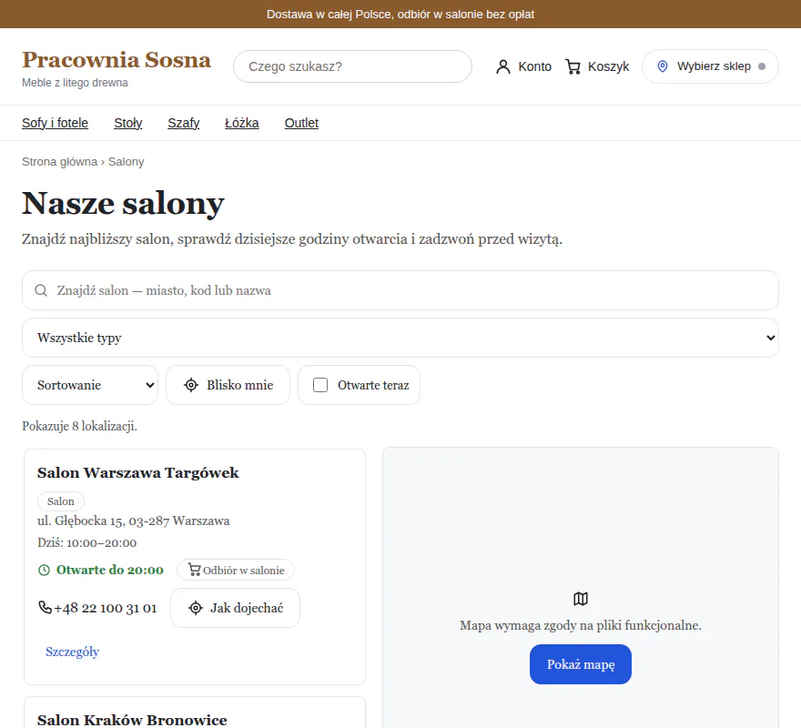Viewport: 801px width, 728px height.
Task: Click the Blisko mnie button
Action: 228,385
